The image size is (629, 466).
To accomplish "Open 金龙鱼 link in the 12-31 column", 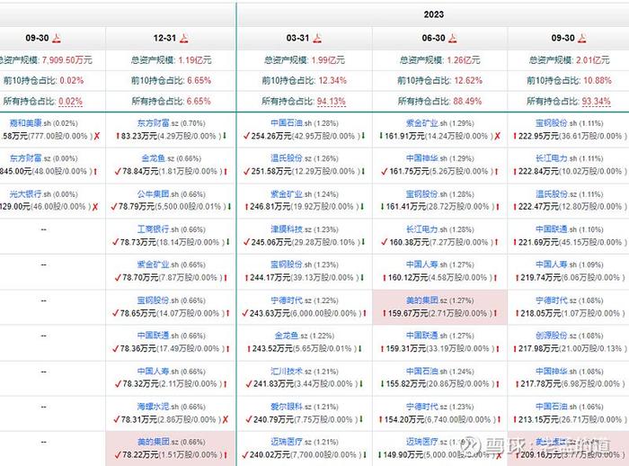I will pos(154,158).
